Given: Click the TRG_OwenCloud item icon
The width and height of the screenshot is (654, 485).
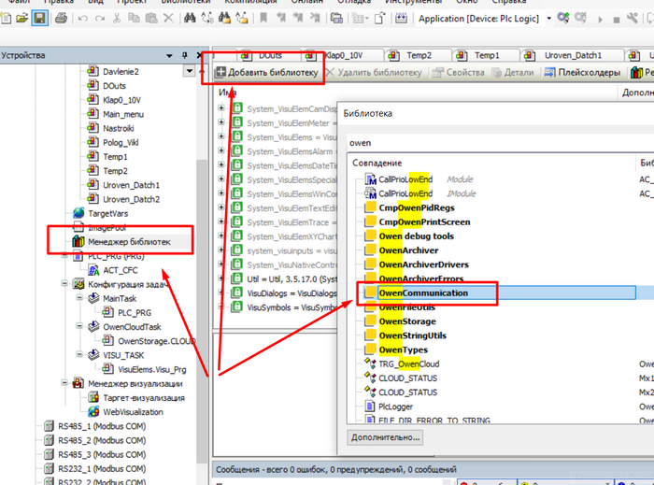Looking at the screenshot, I should [x=371, y=364].
